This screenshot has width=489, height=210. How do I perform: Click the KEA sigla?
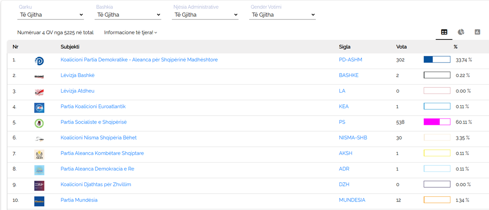click(x=344, y=106)
